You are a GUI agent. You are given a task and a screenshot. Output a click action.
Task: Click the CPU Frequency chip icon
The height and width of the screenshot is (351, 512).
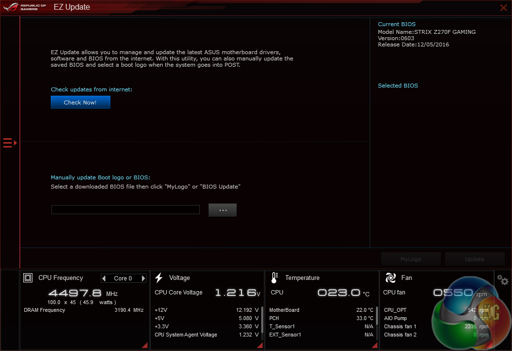(28, 278)
